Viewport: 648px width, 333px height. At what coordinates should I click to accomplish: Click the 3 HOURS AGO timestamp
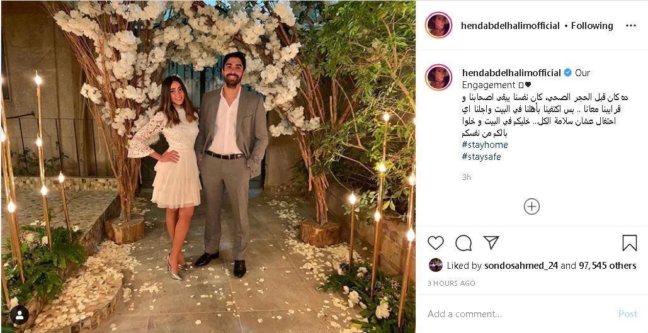pos(452,283)
